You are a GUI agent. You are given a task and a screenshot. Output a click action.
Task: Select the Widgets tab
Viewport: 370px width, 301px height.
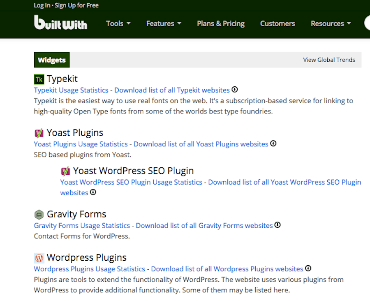coord(52,60)
